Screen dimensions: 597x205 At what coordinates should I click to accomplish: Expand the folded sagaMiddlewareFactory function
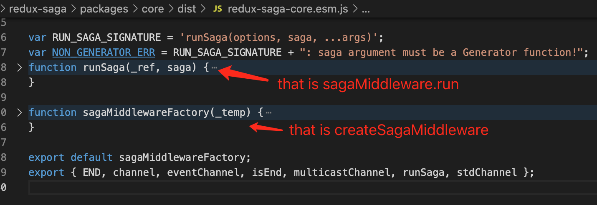[19, 112]
